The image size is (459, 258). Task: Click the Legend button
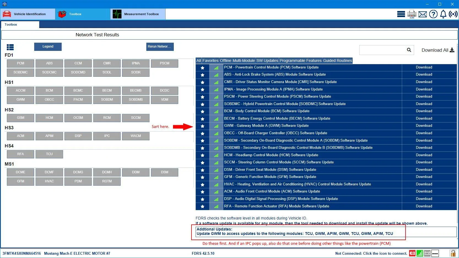click(48, 46)
